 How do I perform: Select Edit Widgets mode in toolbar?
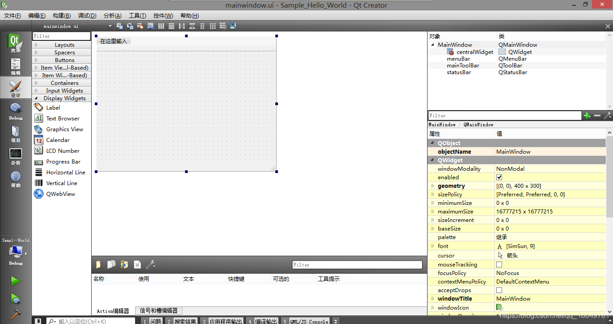[120, 26]
